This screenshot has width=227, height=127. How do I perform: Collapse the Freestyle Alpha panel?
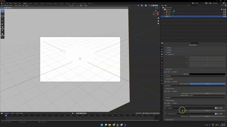(165, 79)
